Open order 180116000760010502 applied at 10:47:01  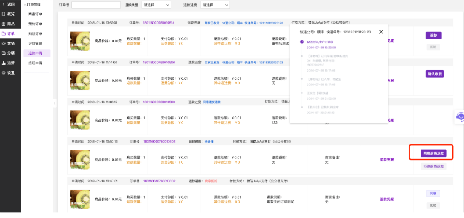pos(159,181)
